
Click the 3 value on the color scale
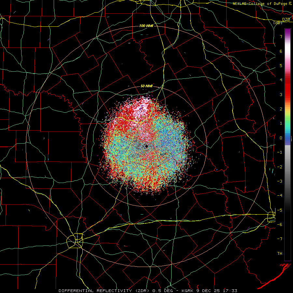coord(281,94)
